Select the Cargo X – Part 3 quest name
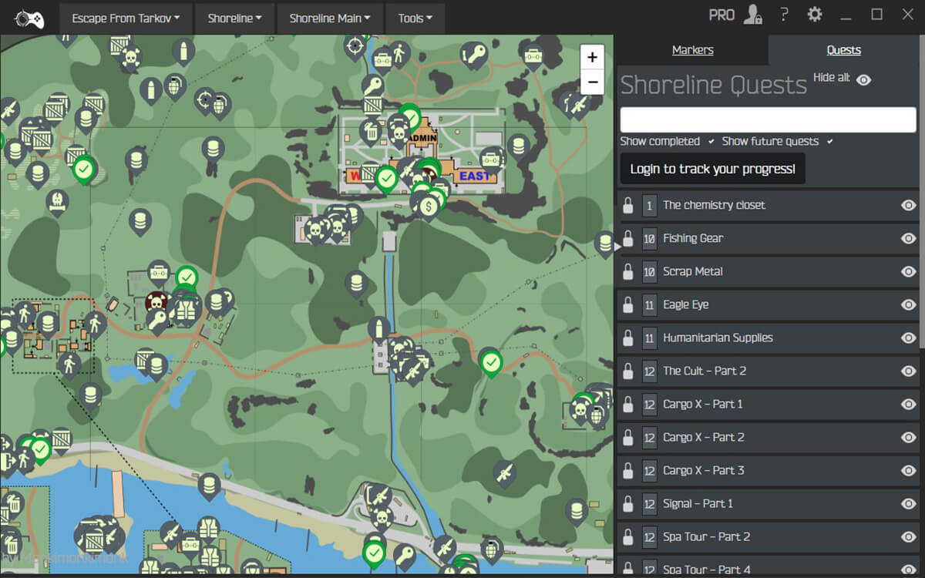 click(704, 470)
